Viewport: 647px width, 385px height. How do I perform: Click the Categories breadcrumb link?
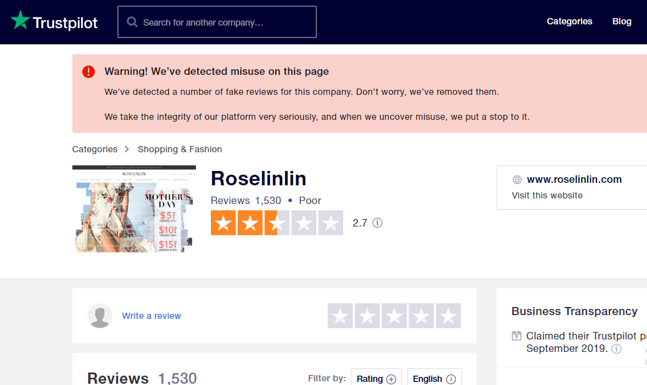coord(95,149)
